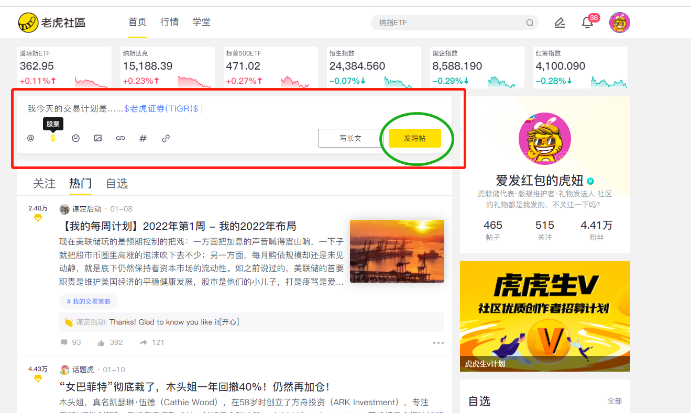Click 全部 in the 自选 panel
This screenshot has height=413, width=691.
pos(615,401)
